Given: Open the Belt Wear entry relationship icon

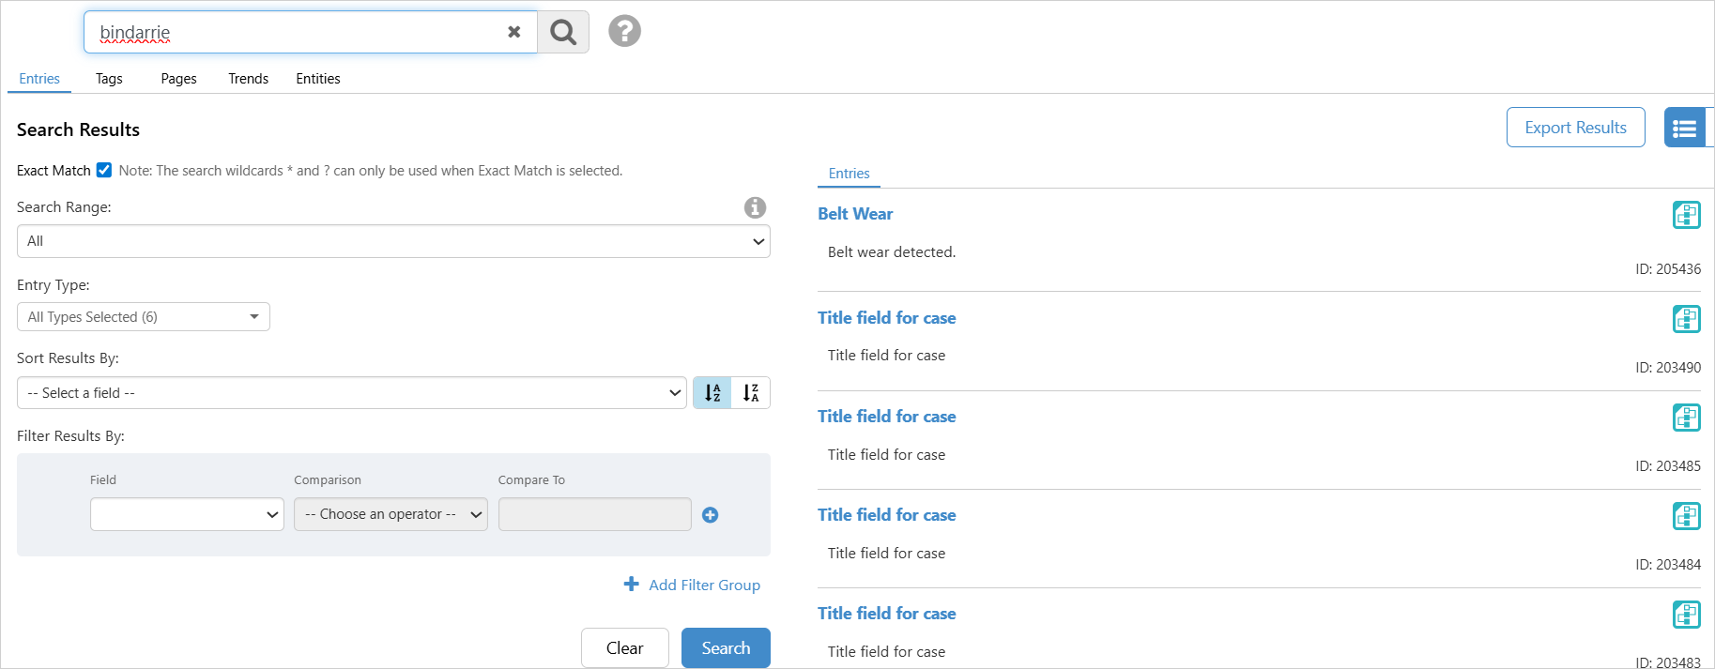Looking at the screenshot, I should pyautogui.click(x=1686, y=215).
